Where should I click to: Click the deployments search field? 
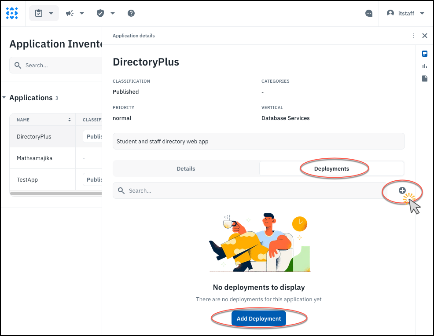tap(251, 191)
